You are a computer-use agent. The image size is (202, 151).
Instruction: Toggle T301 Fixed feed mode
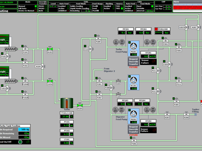pos(152,6)
